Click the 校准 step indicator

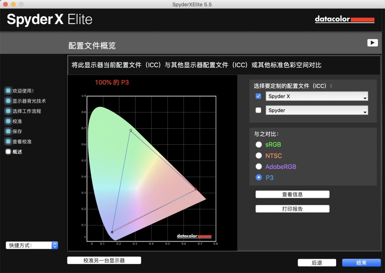(8, 121)
